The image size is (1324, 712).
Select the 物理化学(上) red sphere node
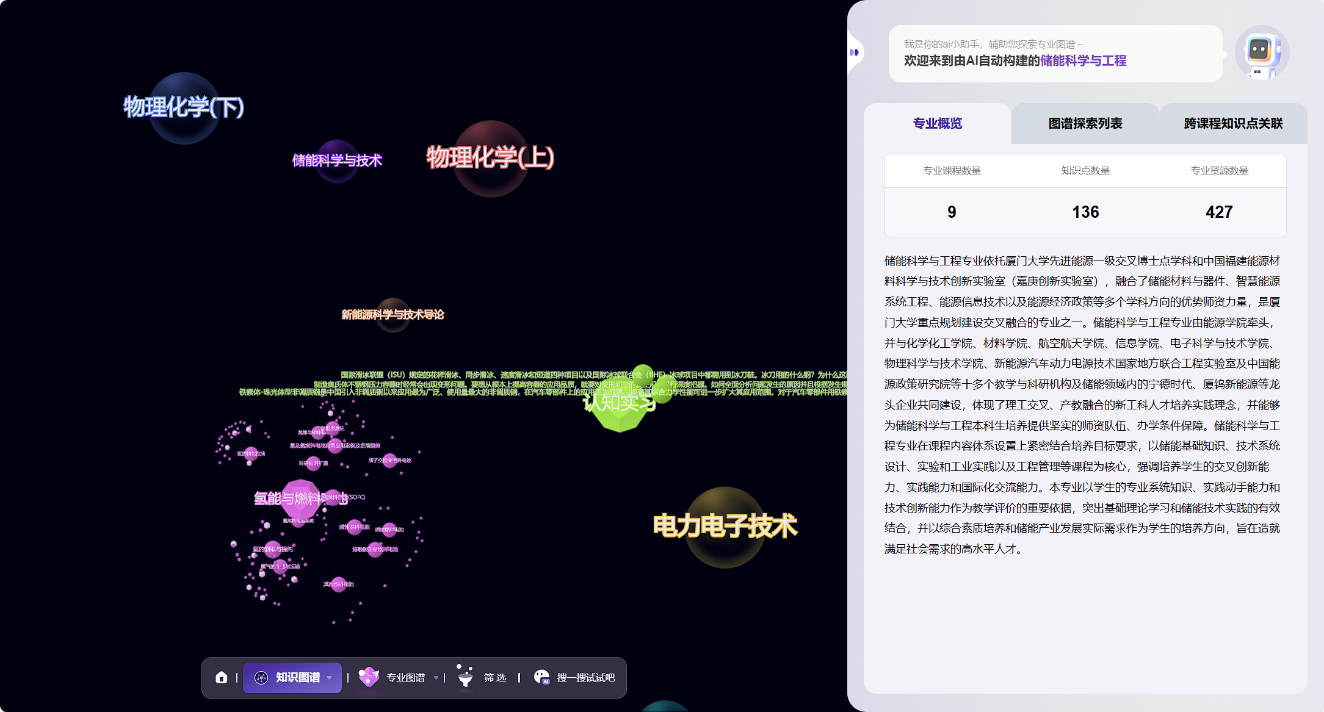tap(490, 158)
